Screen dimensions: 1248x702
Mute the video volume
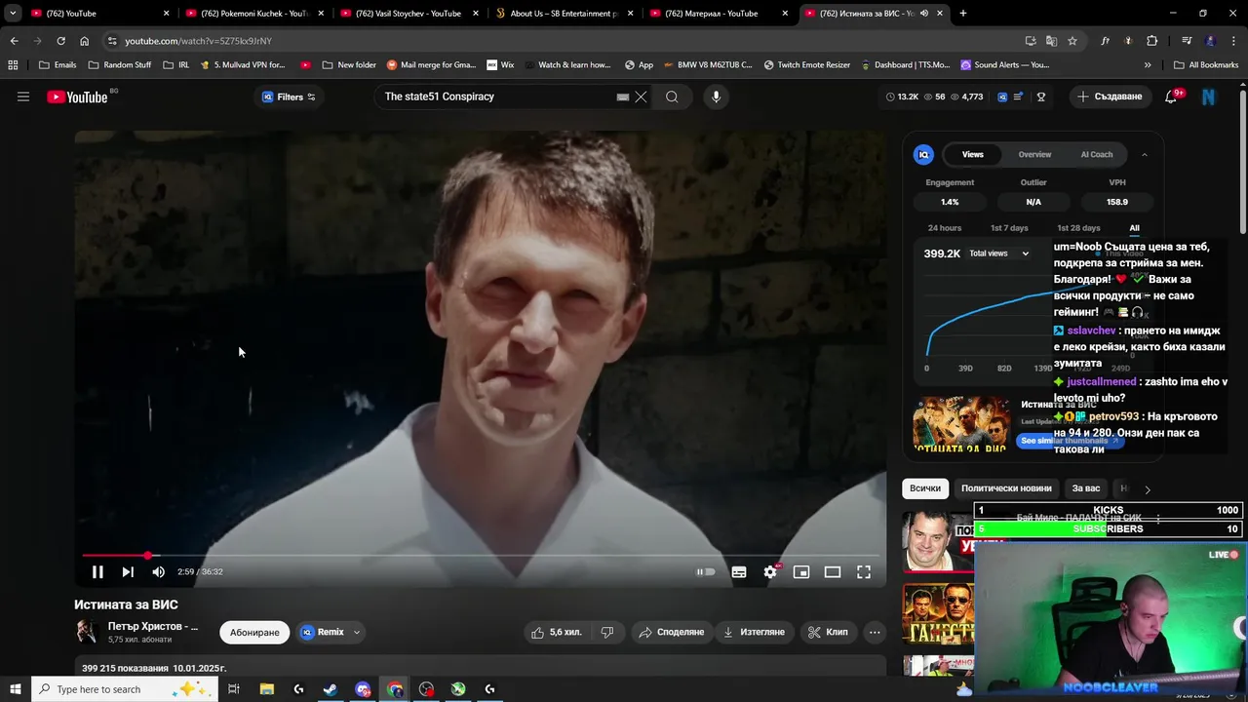(x=159, y=572)
